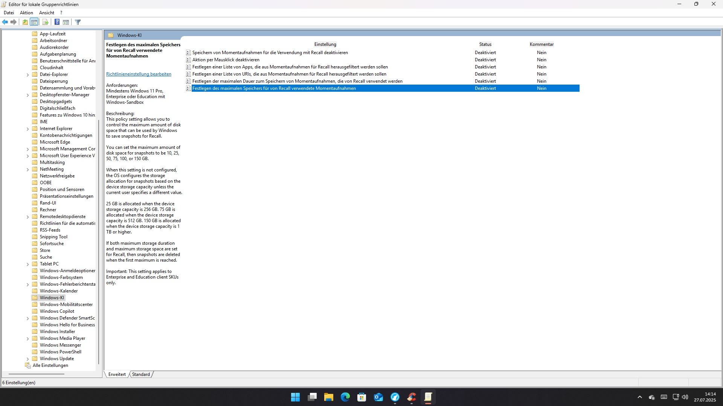Open the Aktion menu
The height and width of the screenshot is (406, 723).
(x=26, y=13)
